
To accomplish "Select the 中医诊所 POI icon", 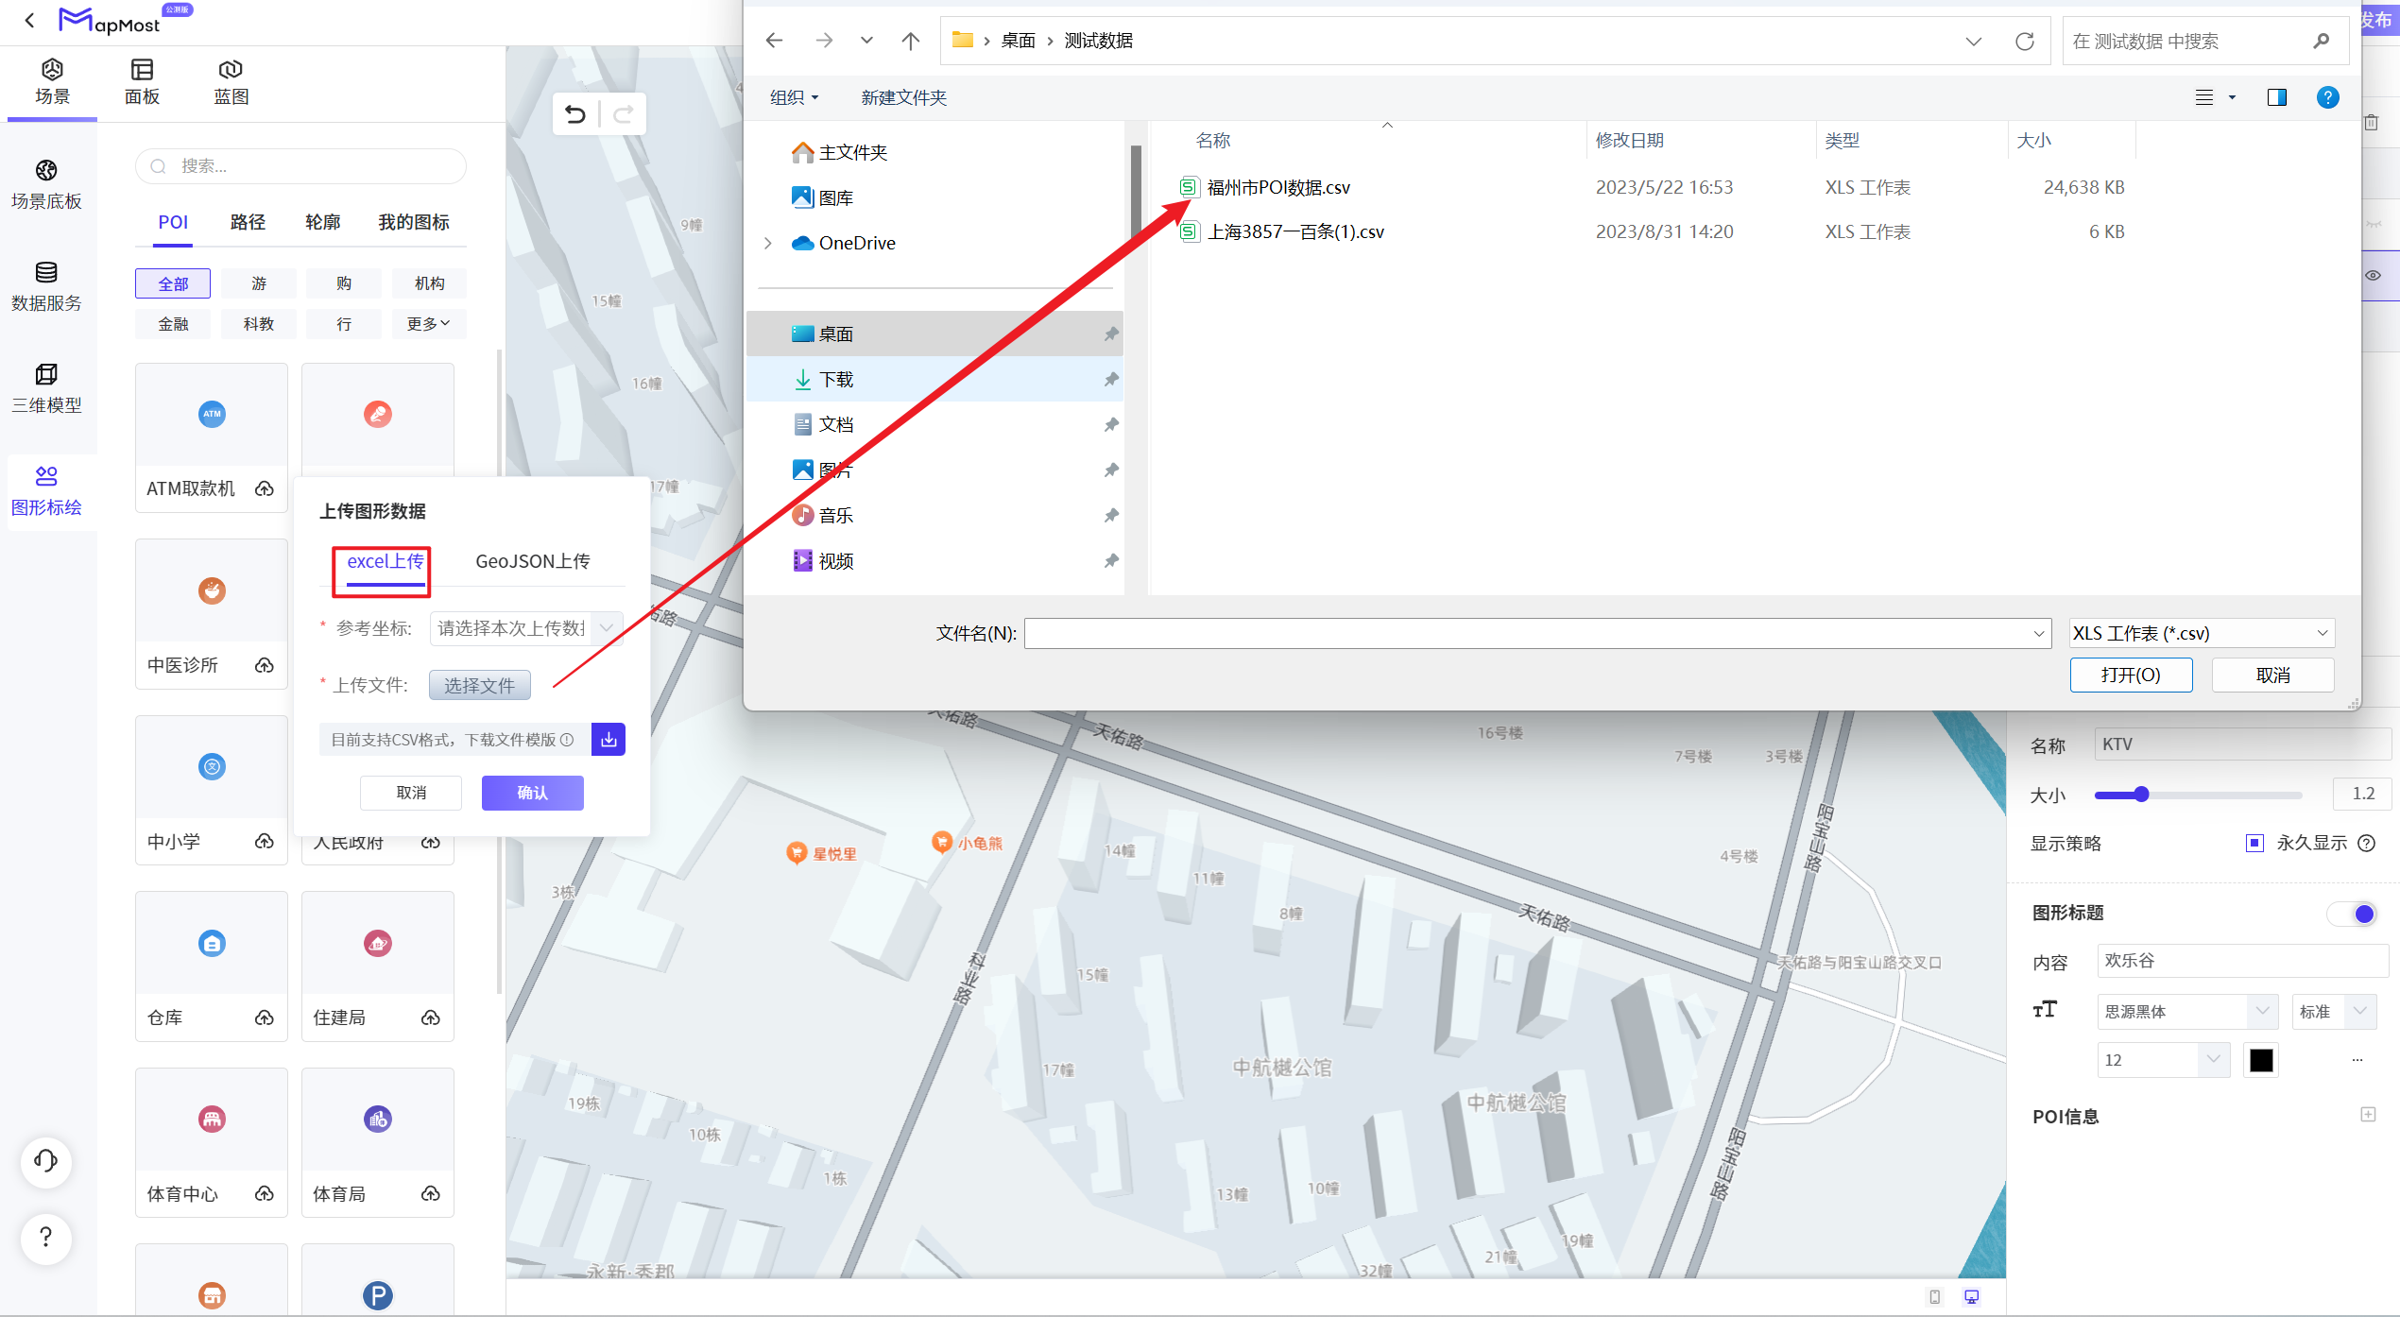I will click(x=212, y=590).
